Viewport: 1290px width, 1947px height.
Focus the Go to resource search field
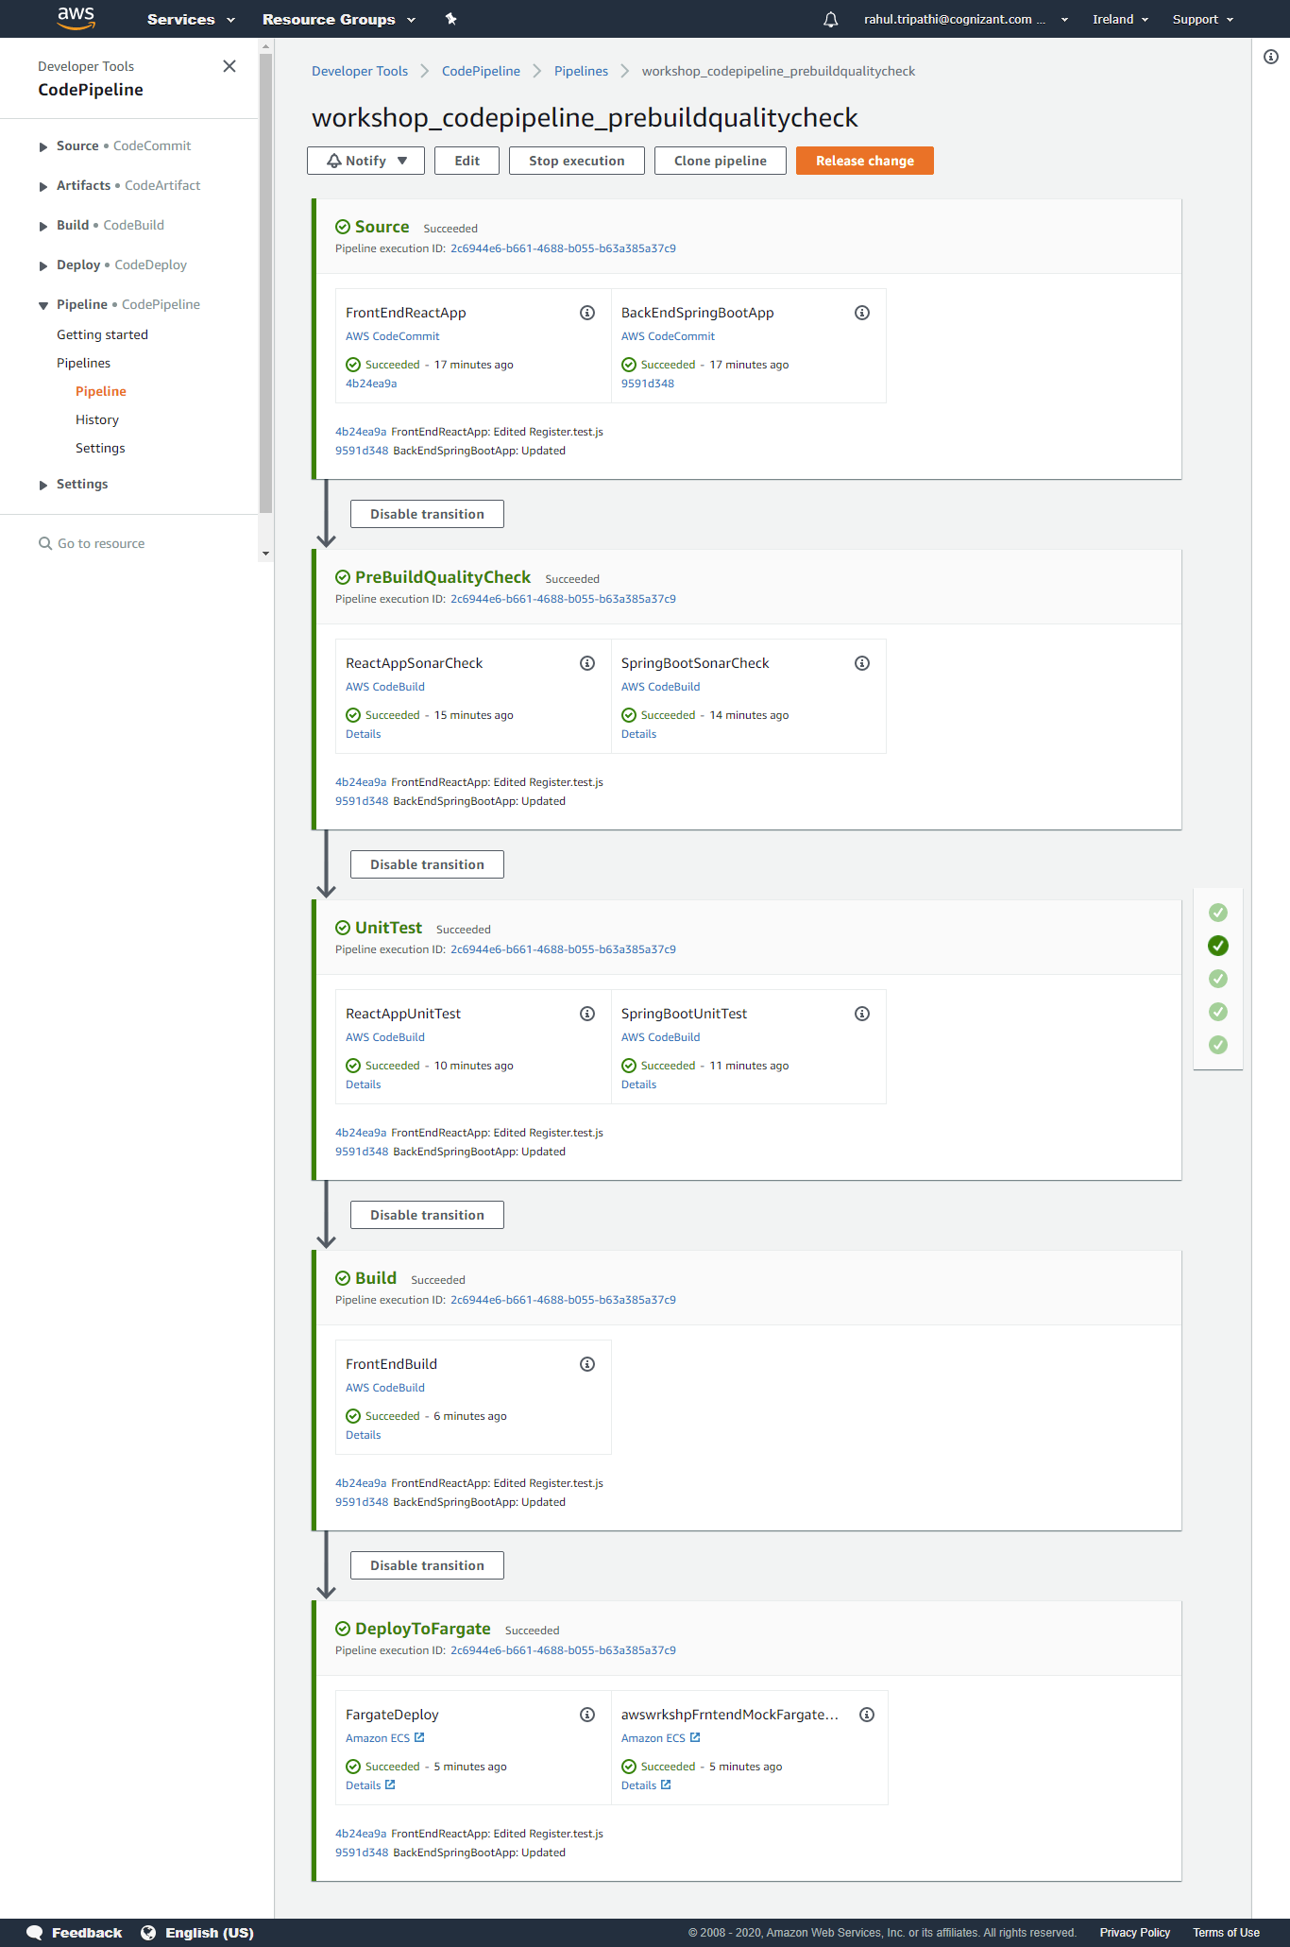(101, 543)
